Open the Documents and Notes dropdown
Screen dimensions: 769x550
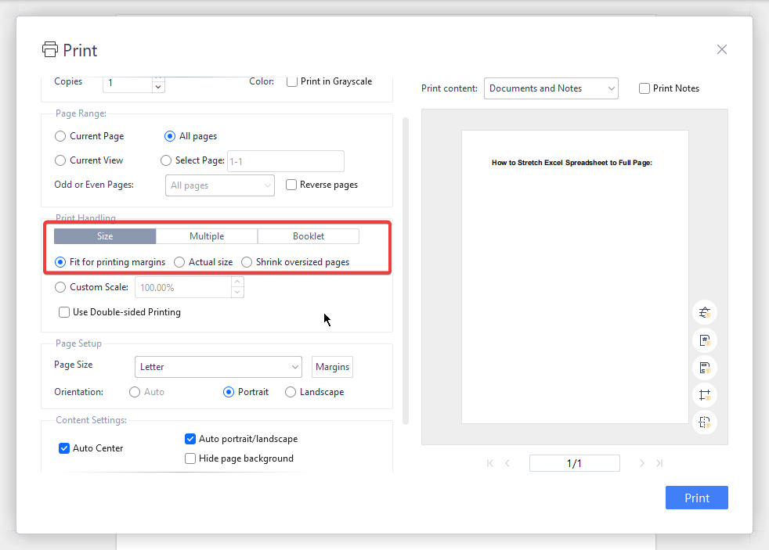[551, 88]
